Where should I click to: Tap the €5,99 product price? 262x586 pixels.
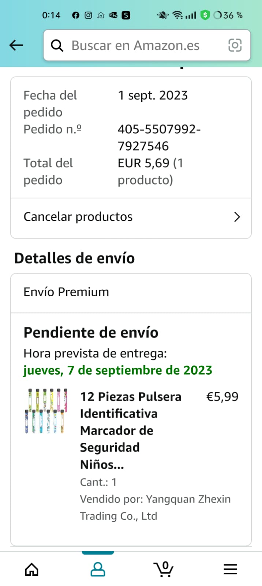coord(222,397)
